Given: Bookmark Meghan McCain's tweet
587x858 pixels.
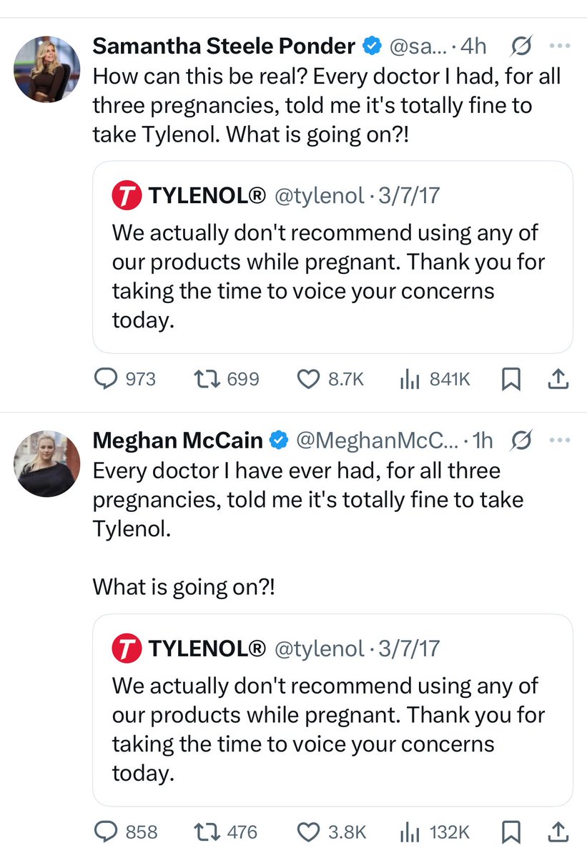Looking at the screenshot, I should point(510,832).
